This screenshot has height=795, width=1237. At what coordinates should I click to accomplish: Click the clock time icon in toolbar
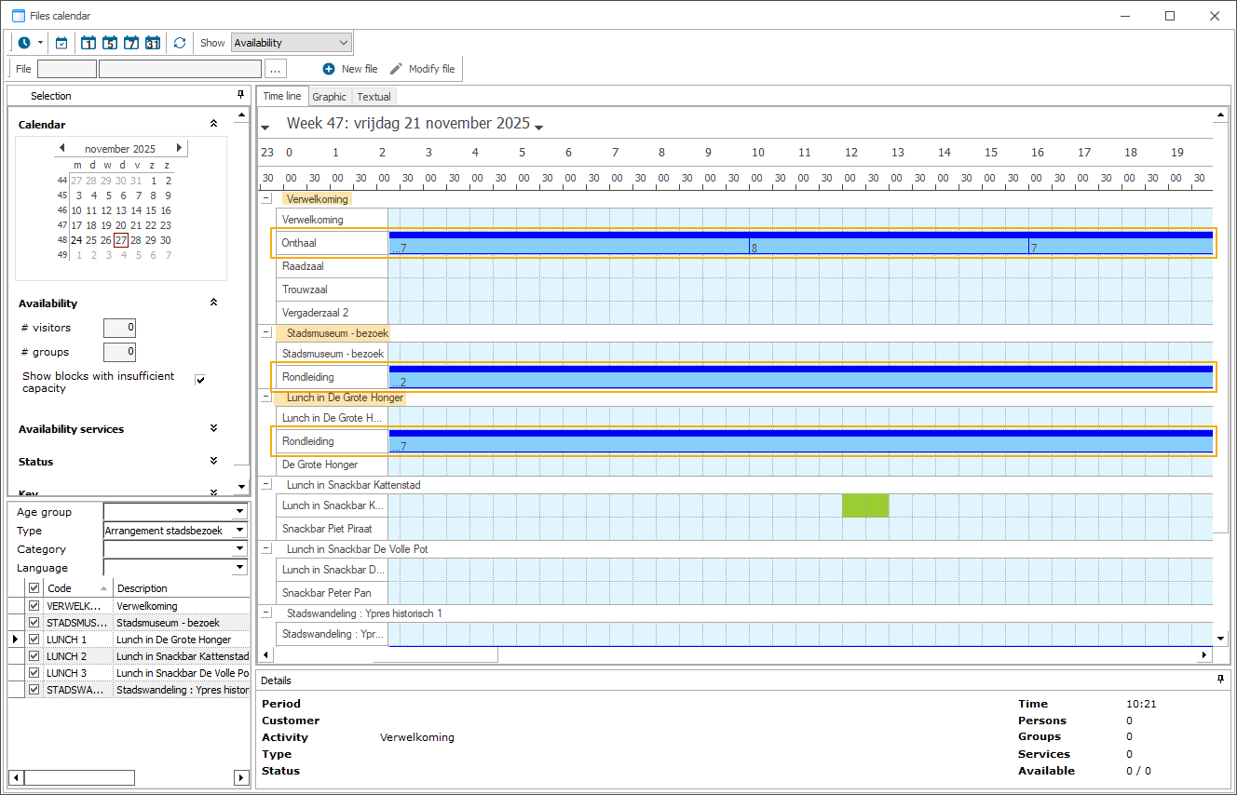click(x=24, y=43)
